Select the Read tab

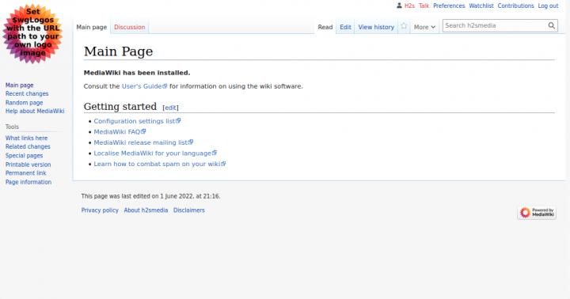pos(325,27)
